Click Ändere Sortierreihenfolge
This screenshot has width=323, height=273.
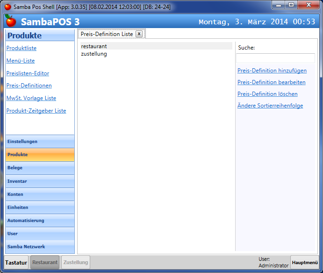[270, 106]
